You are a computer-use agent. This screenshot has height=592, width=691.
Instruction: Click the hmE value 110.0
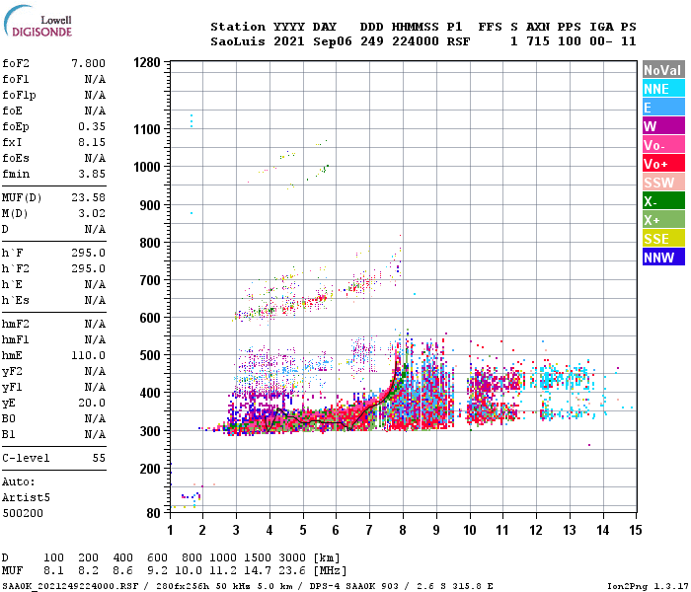[x=89, y=355]
